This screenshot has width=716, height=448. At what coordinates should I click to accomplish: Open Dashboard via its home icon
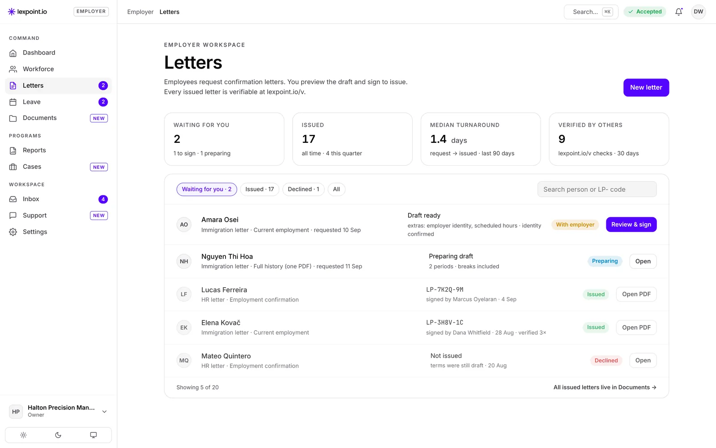coord(13,53)
